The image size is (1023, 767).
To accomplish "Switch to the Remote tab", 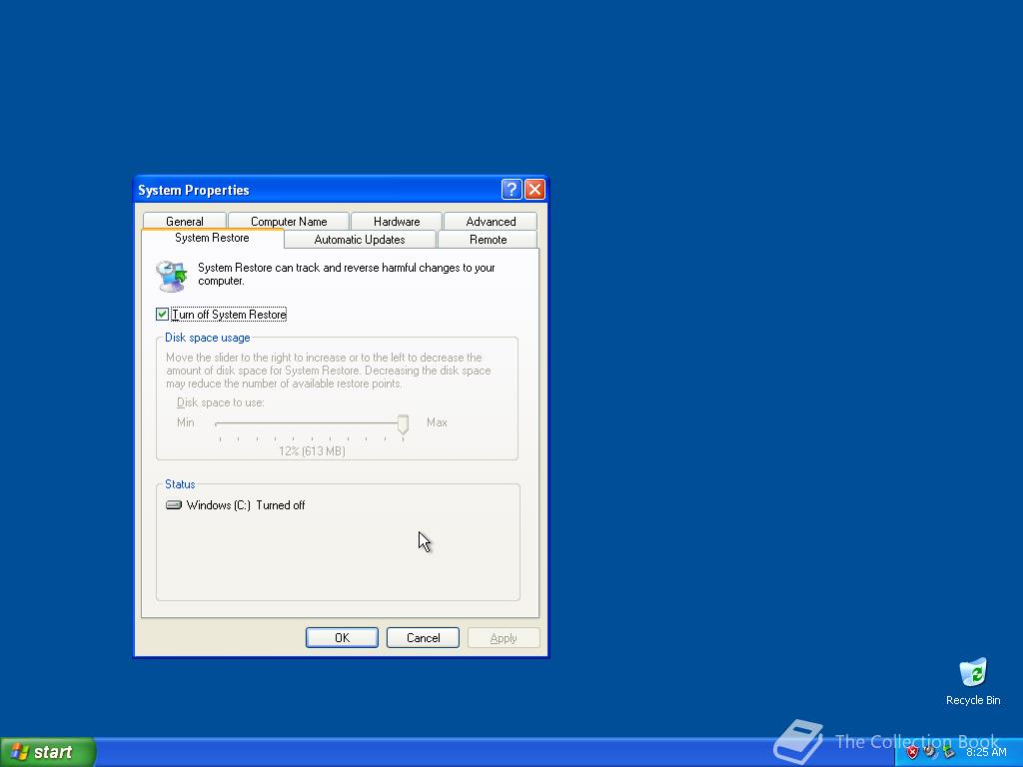I will coord(488,240).
